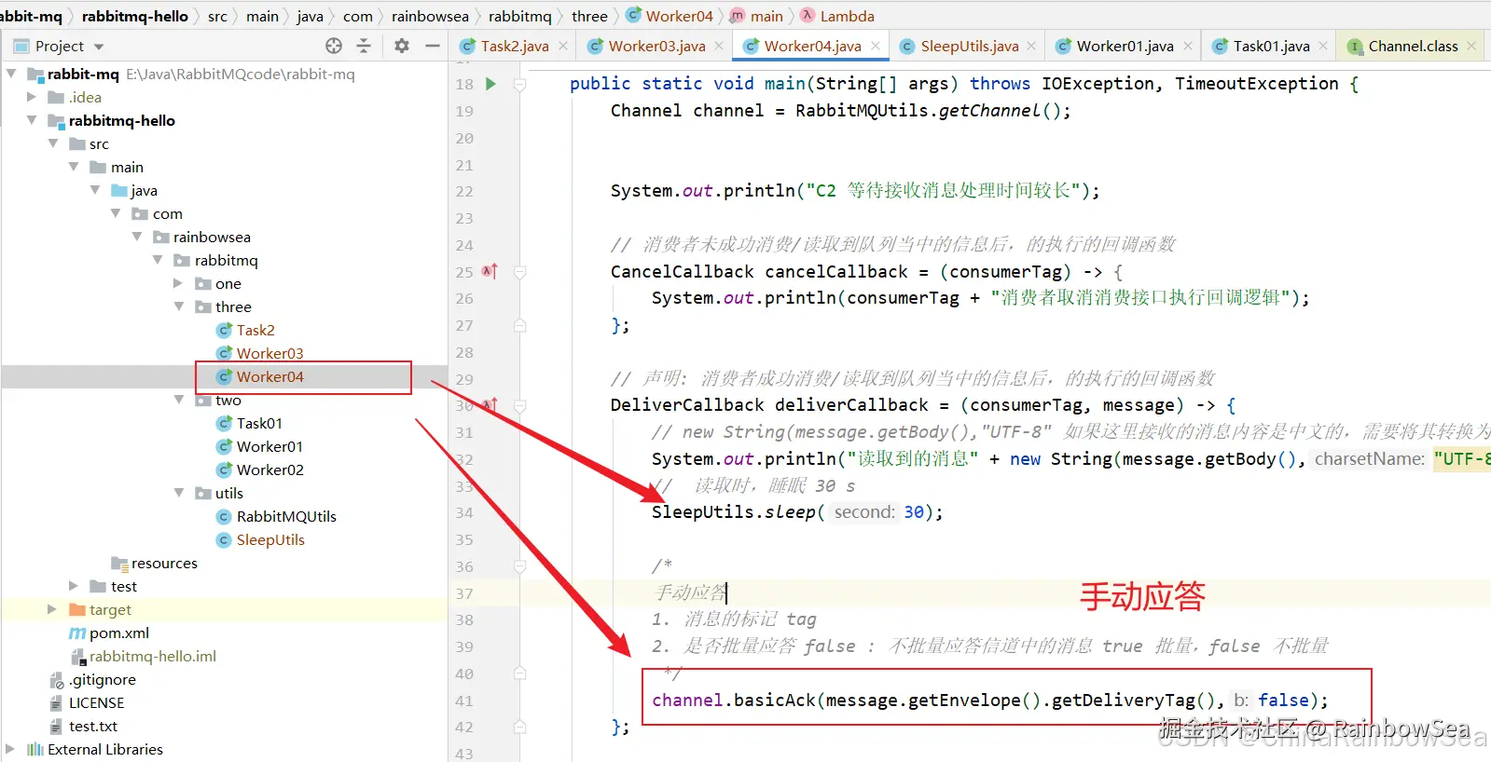Collapse the utils package
Image resolution: width=1491 pixels, height=762 pixels.
[x=178, y=493]
